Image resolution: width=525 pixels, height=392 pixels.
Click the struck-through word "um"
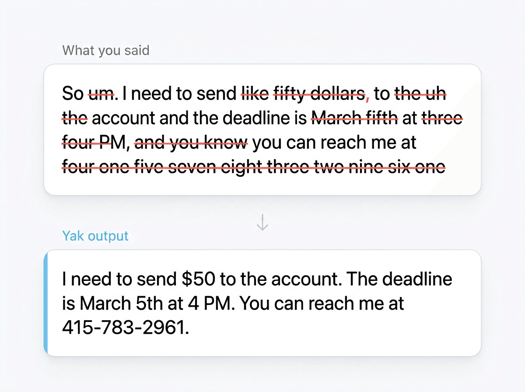101,93
